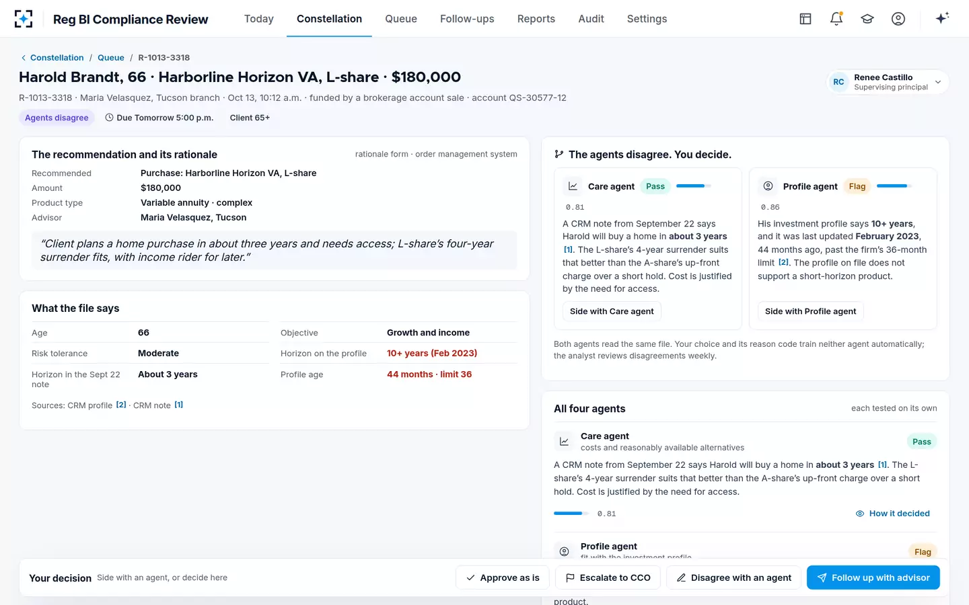Escalate to CCO

click(608, 577)
